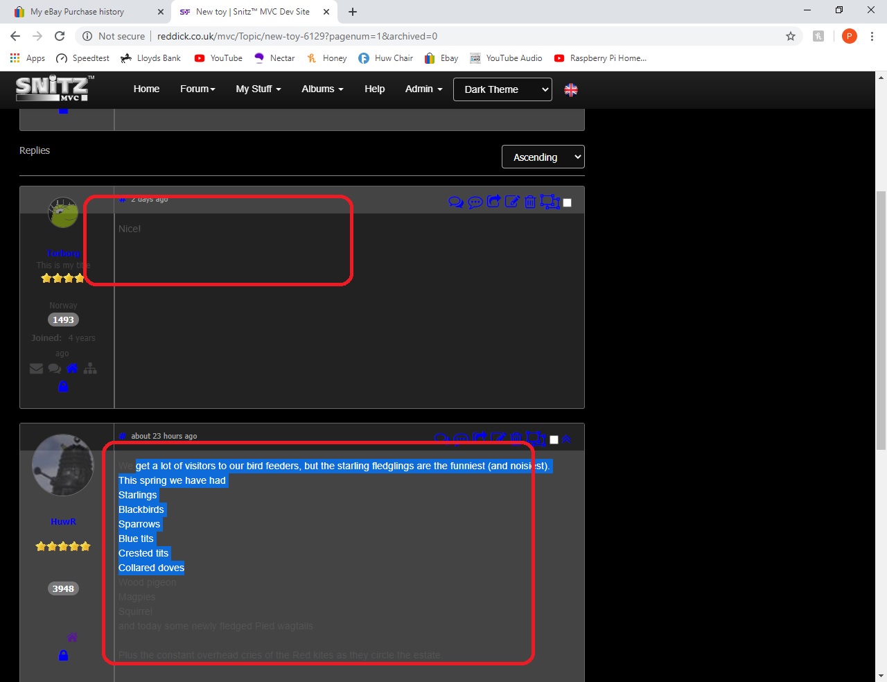Open HuwR's profile link
The image size is (887, 682).
(x=63, y=521)
